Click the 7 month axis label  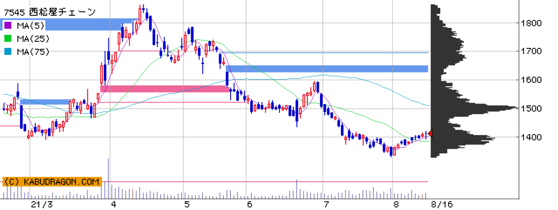(326, 204)
